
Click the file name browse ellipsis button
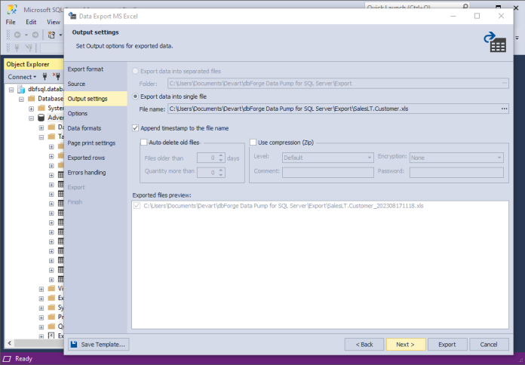(x=504, y=109)
